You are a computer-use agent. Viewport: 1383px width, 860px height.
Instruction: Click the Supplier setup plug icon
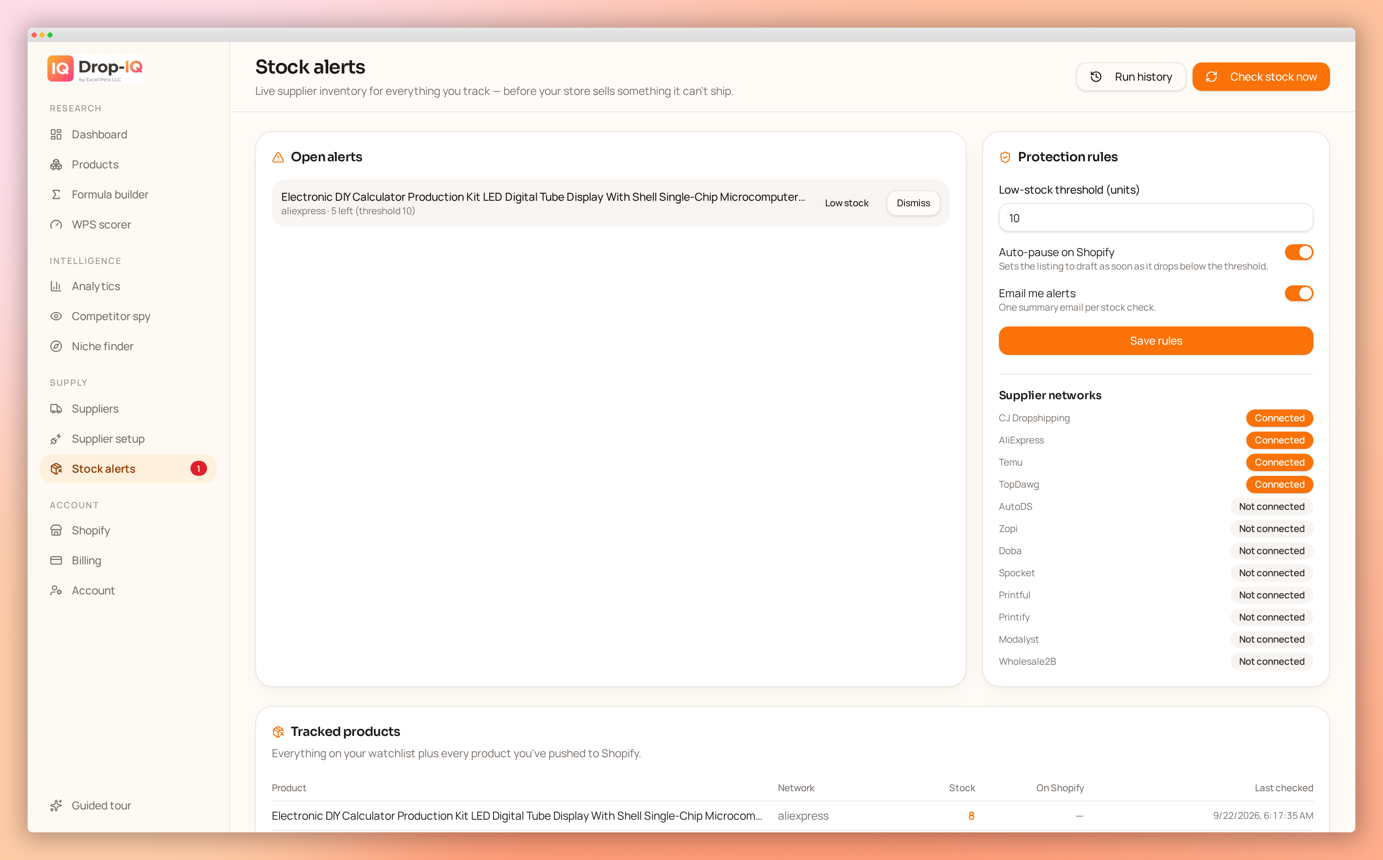pyautogui.click(x=56, y=439)
